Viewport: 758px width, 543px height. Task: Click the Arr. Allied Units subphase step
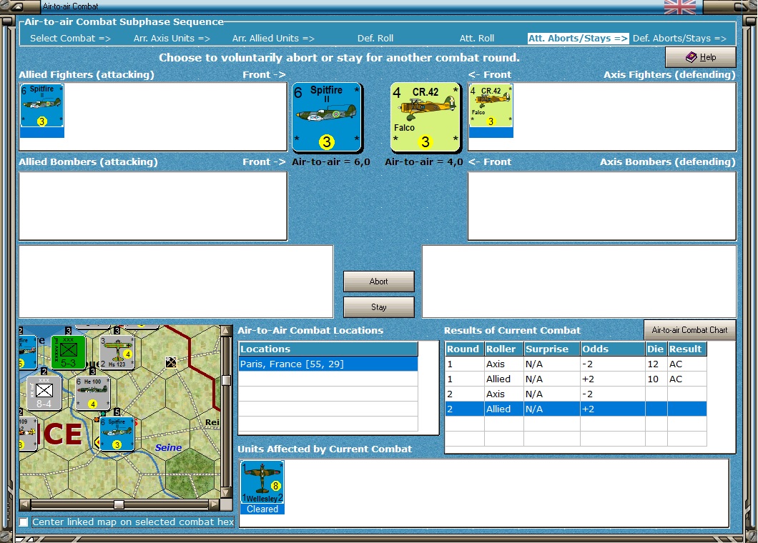tap(273, 38)
